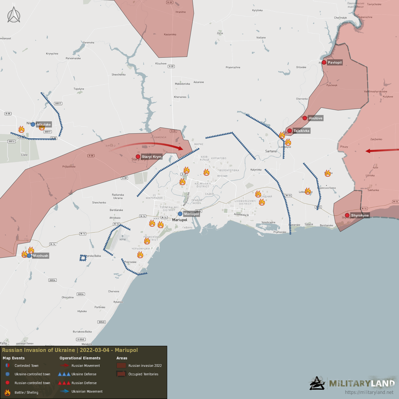
Task: Click the Kyrylivka village label
Action: coord(257,10)
